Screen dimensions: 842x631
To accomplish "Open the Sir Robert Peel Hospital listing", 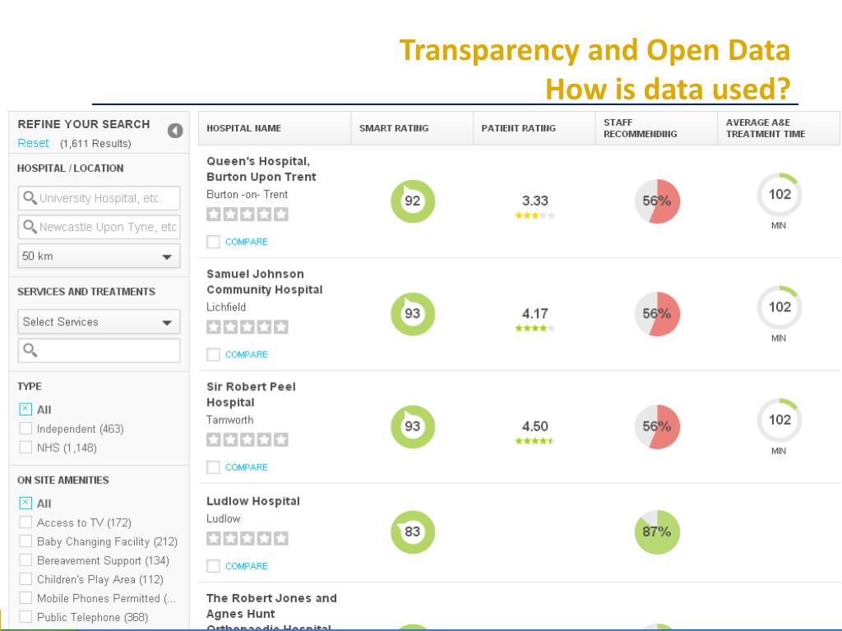I will coord(251,394).
